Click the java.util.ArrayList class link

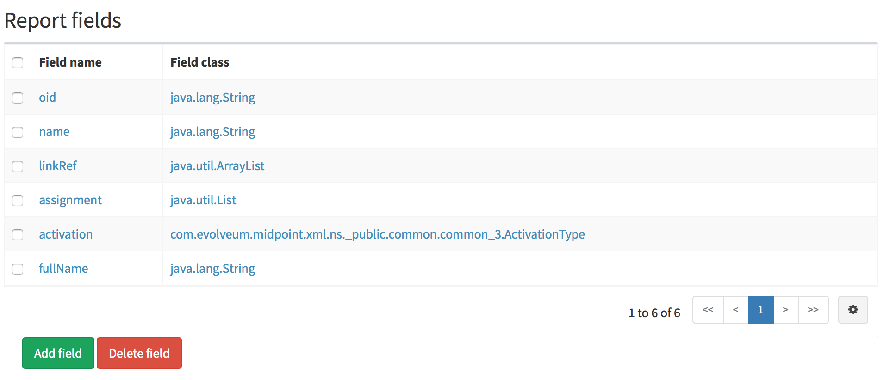217,166
